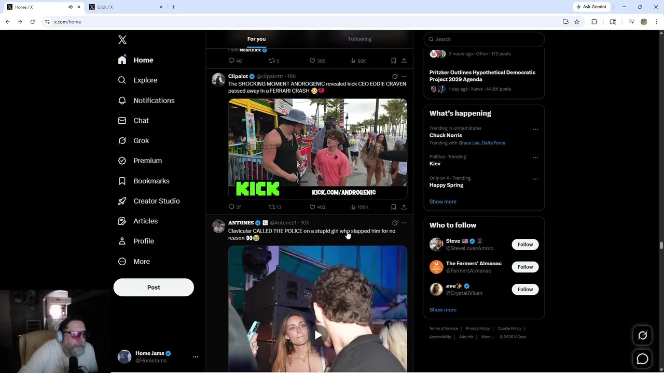Mute the Home / X tab audio
Viewport: 664px width, 373px height.
coord(71,7)
